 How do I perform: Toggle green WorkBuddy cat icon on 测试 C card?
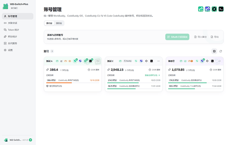(136, 61)
